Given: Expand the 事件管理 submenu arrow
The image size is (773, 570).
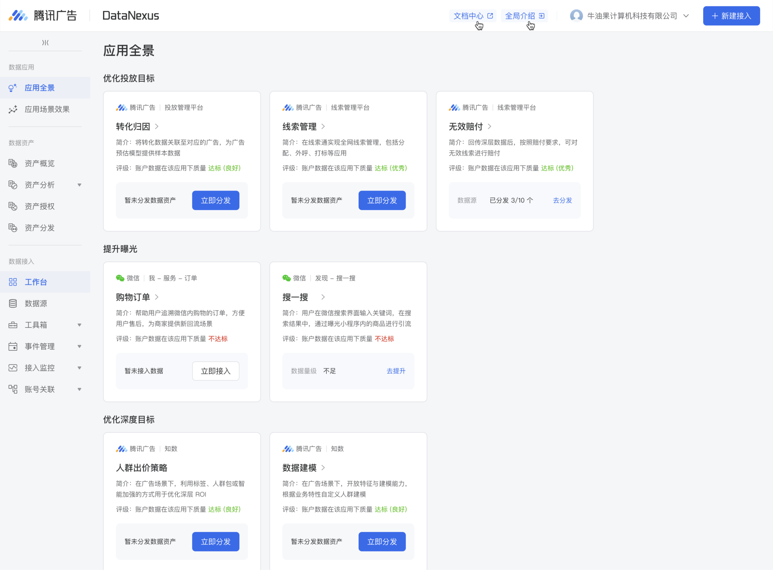Looking at the screenshot, I should tap(80, 346).
